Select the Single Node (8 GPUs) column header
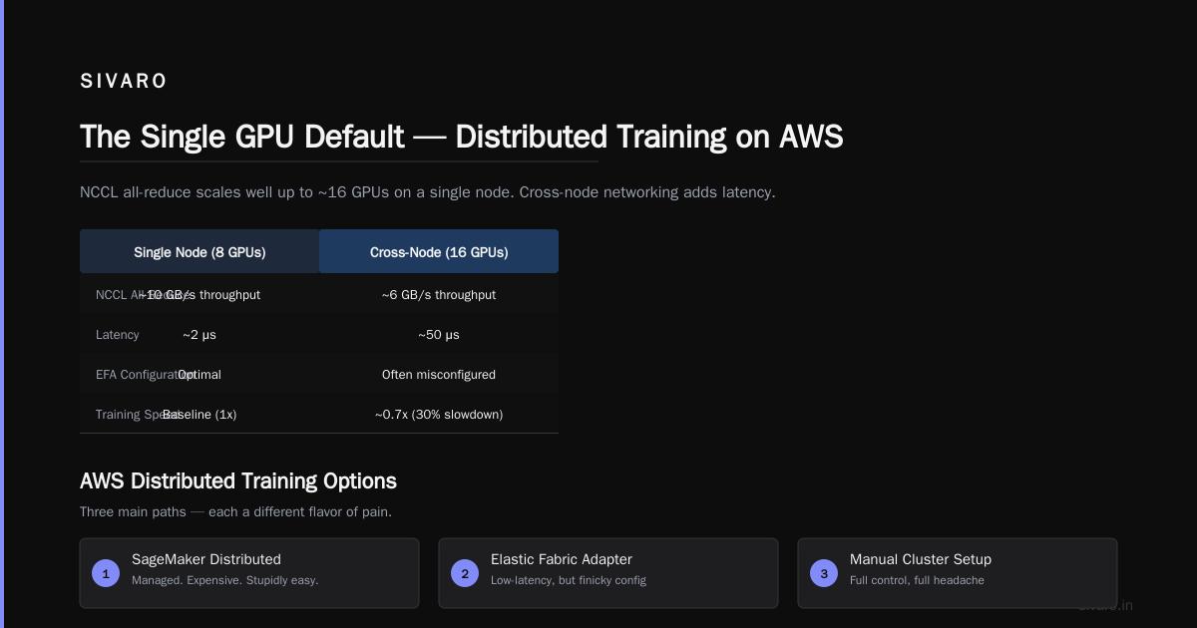Image resolution: width=1197 pixels, height=628 pixels. pyautogui.click(x=199, y=252)
